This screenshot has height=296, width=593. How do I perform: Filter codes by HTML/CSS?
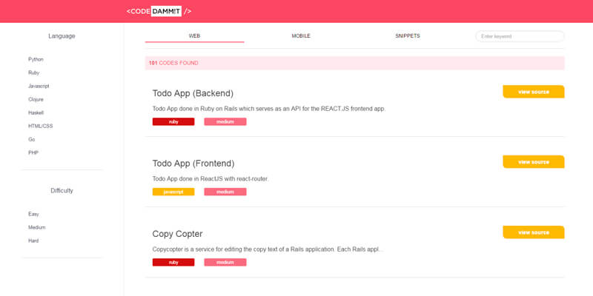(x=41, y=126)
